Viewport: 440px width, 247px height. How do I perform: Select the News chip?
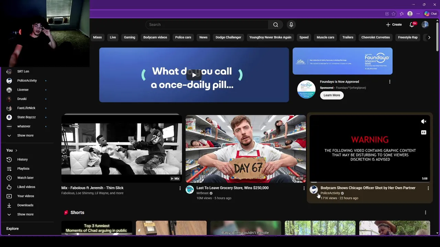point(203,37)
